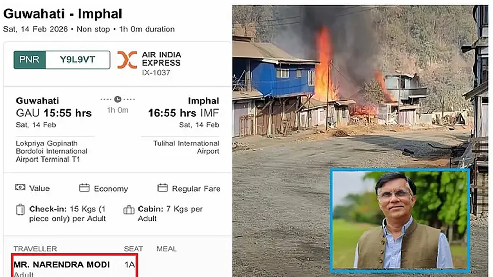Click PNR code Y9L9VT
The image size is (493, 277).
click(78, 60)
